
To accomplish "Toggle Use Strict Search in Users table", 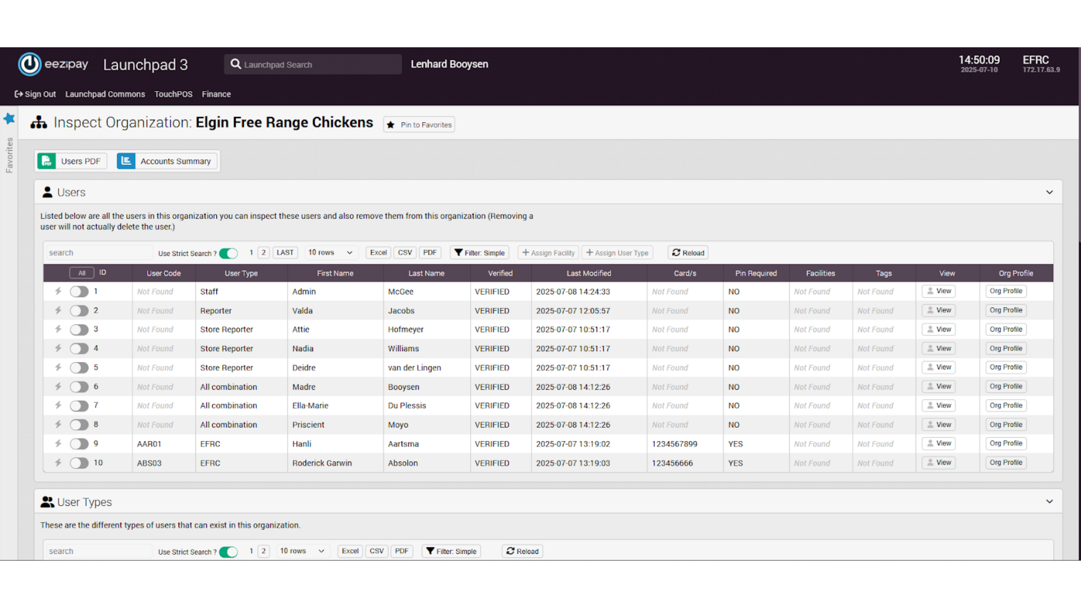I will click(x=229, y=253).
